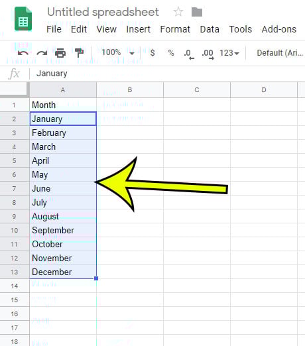Rename the Untitled spreadsheet title
This screenshot has width=305, height=346.
103,12
